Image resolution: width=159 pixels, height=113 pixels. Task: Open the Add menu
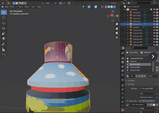coord(33,7)
